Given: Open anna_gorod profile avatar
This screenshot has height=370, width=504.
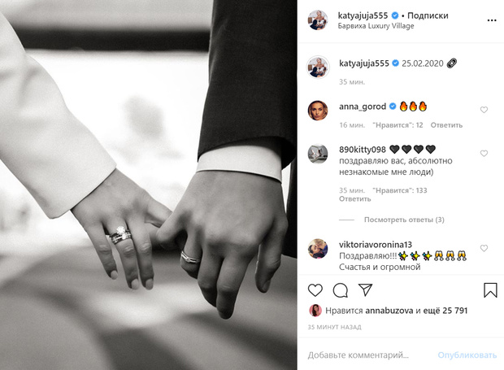Looking at the screenshot, I should click(x=318, y=111).
